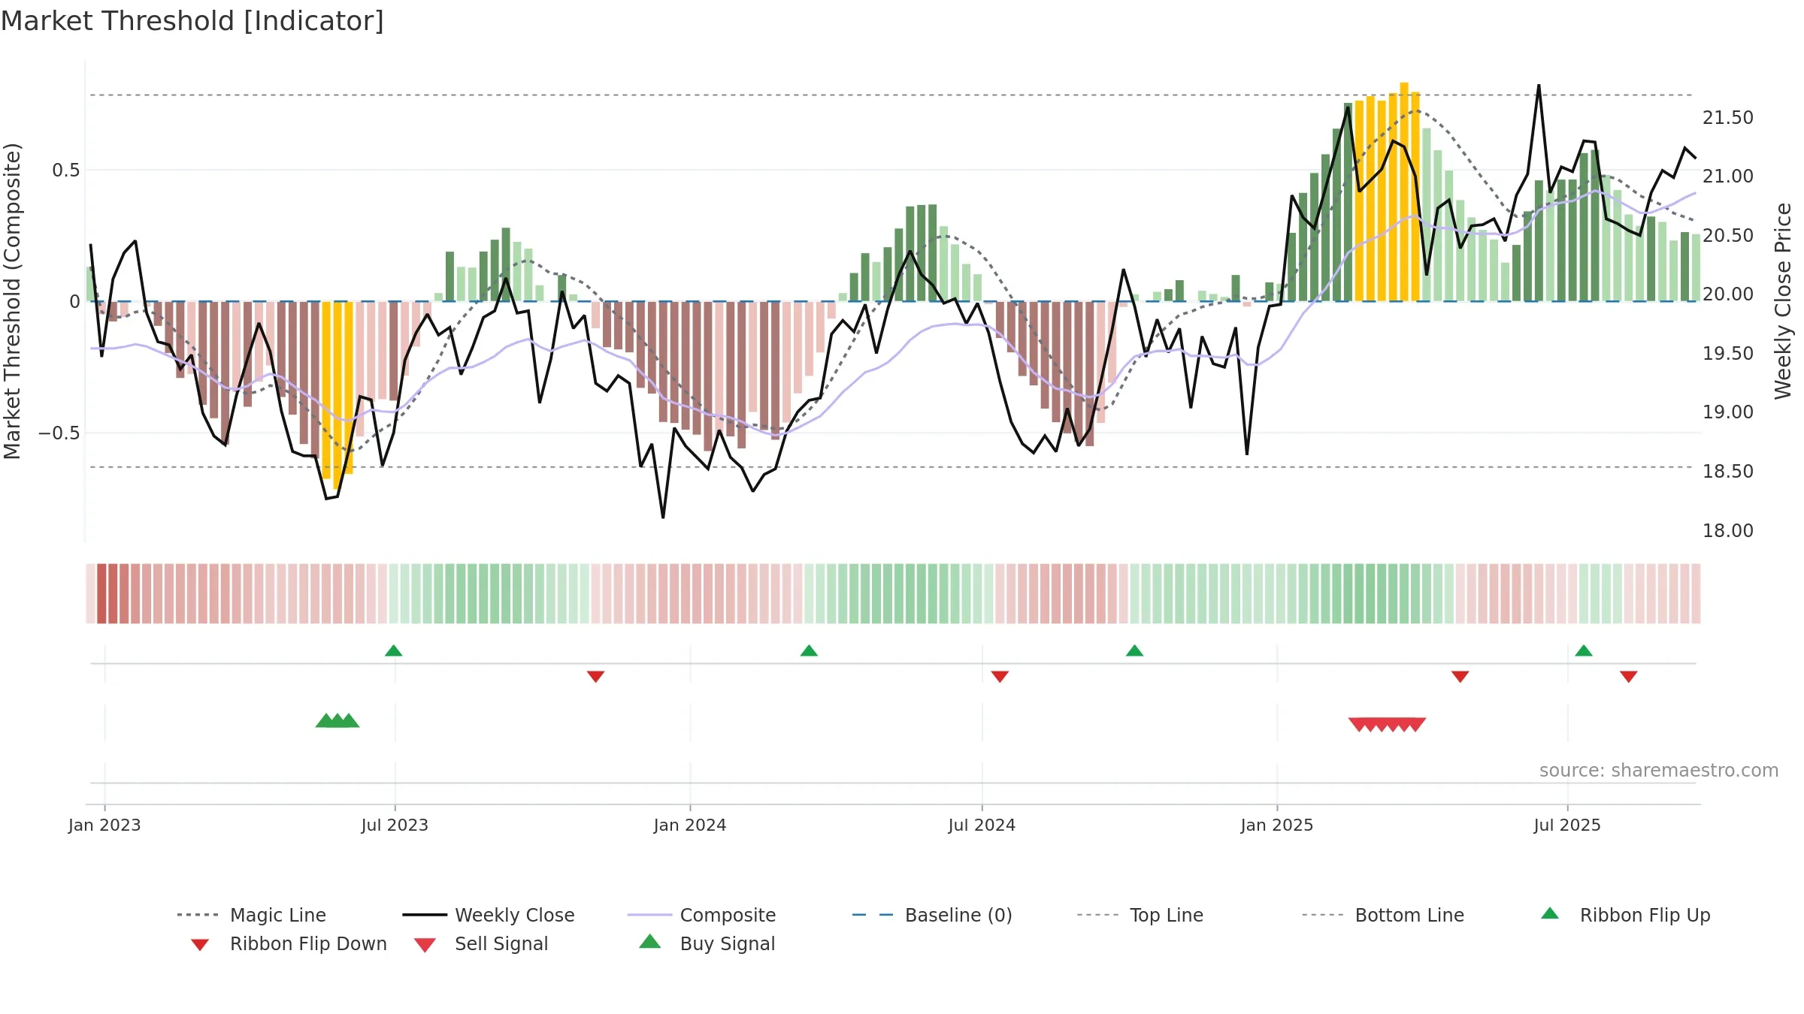The height and width of the screenshot is (1014, 1804).
Task: Click the Ribbon Flip Up marker just after Jul 2025
Action: tap(1584, 650)
